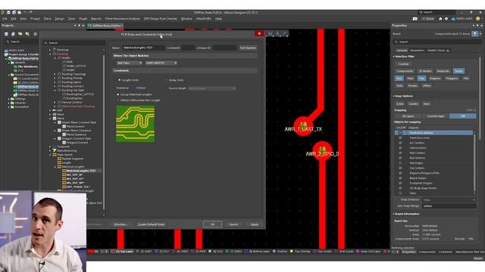485x272 pixels.
Task: Click the pencil-like active bar tool icon
Action: click(285, 33)
